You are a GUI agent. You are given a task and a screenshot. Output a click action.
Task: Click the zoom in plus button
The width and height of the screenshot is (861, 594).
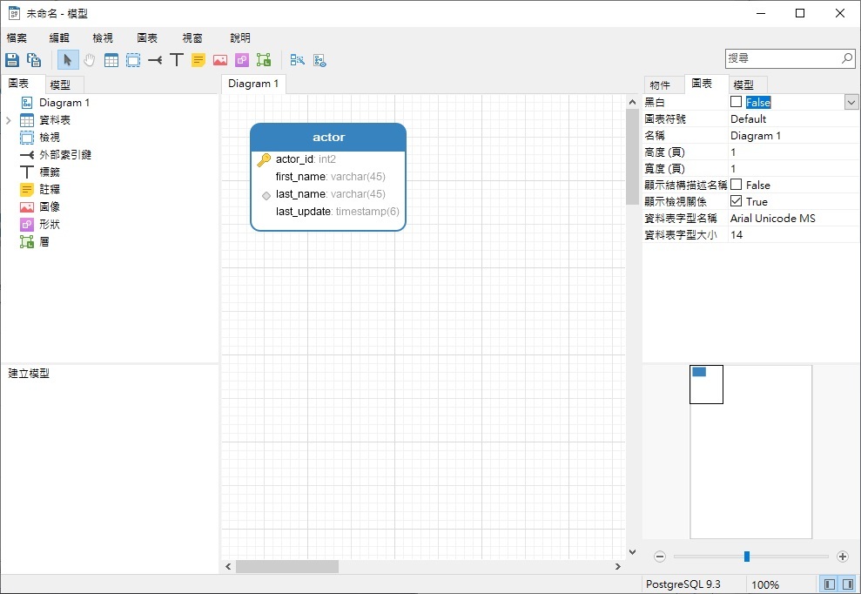[842, 557]
